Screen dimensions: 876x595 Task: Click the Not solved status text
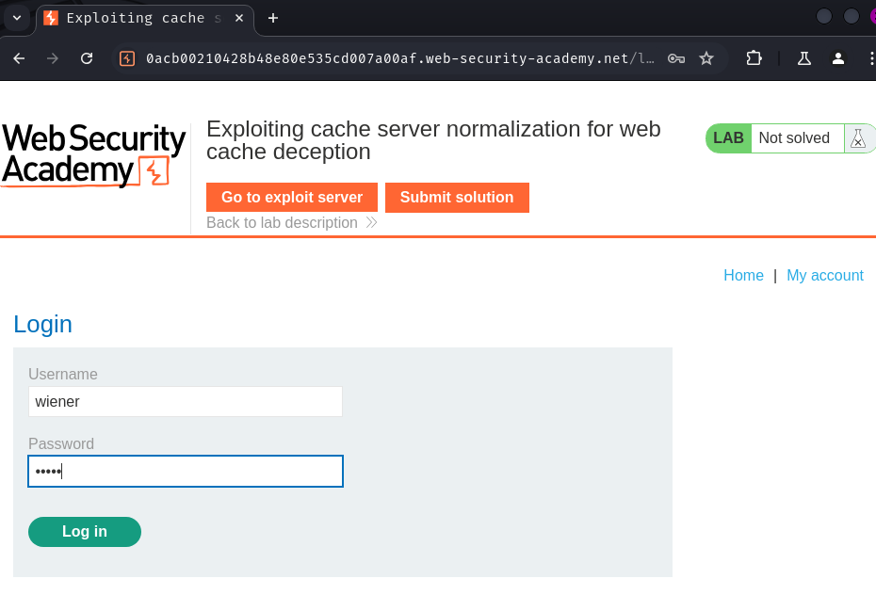tap(794, 137)
